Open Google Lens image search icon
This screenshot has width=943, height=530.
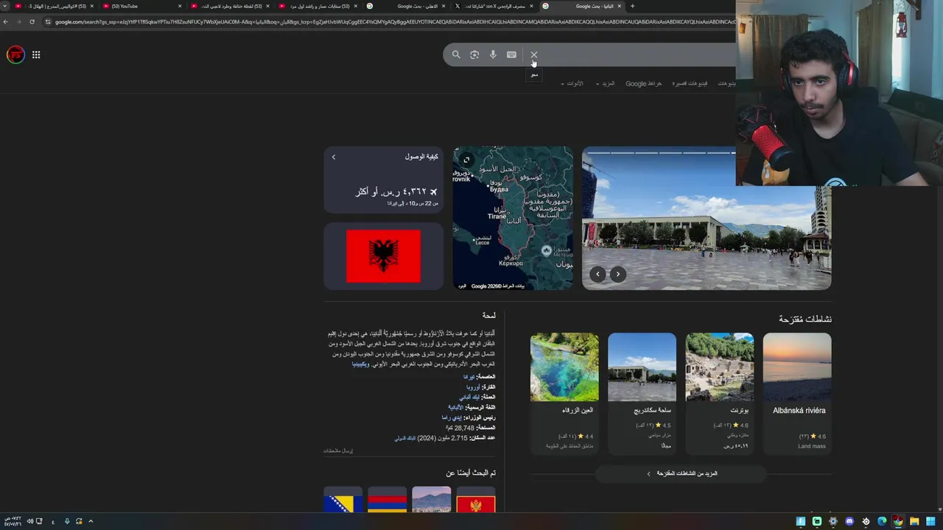[x=474, y=54]
